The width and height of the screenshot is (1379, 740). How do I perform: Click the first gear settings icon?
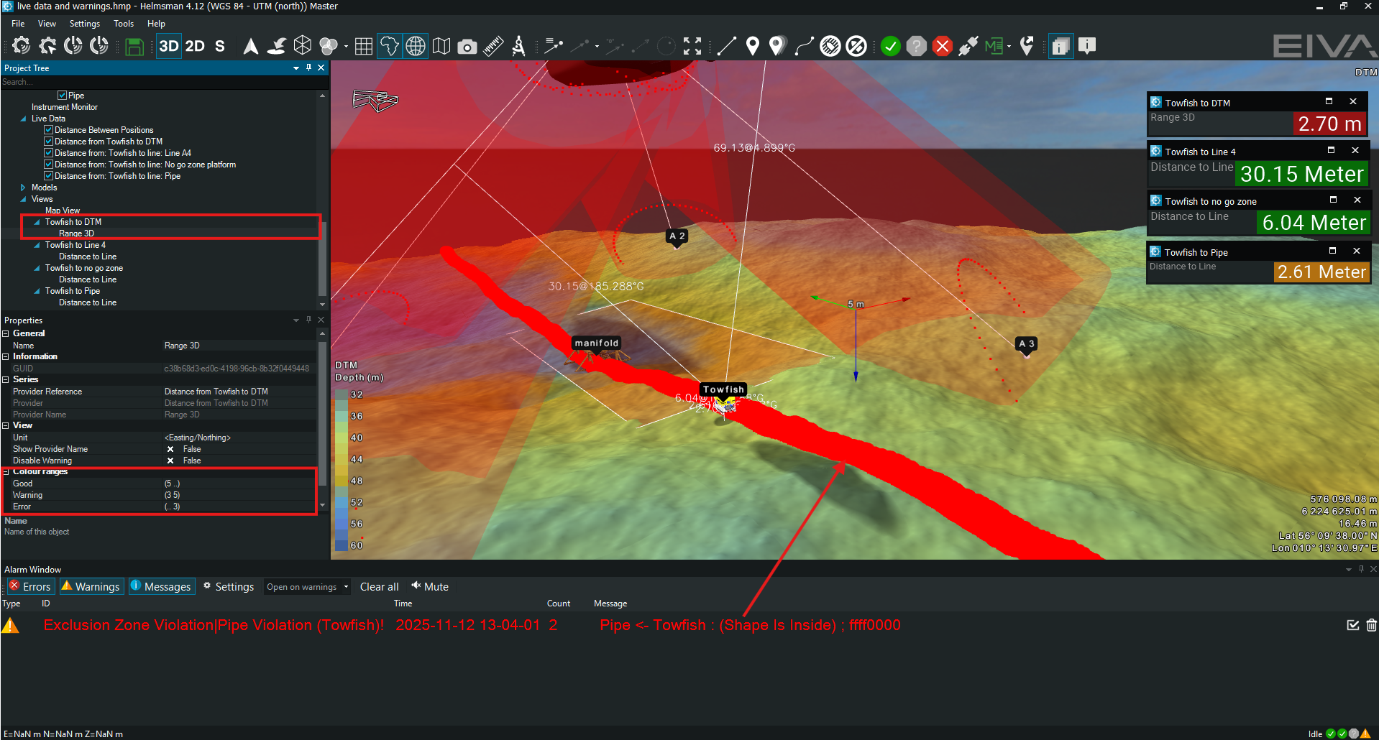pos(22,47)
